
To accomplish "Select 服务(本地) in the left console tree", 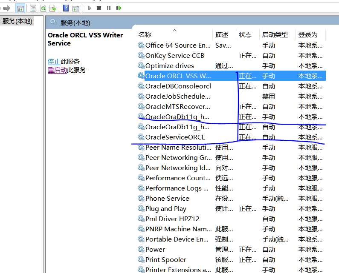I will [x=17, y=21].
